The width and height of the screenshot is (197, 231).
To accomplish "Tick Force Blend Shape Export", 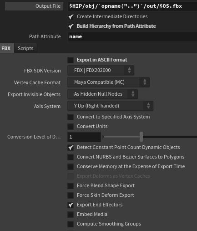I will (x=71, y=186).
